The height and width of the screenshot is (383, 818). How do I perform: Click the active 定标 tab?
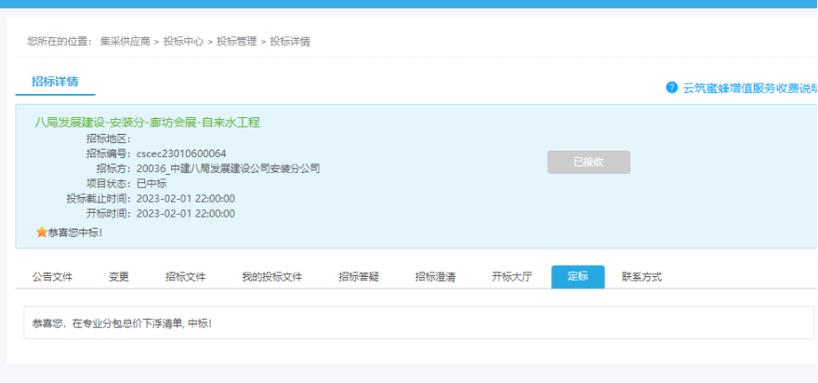coord(577,277)
